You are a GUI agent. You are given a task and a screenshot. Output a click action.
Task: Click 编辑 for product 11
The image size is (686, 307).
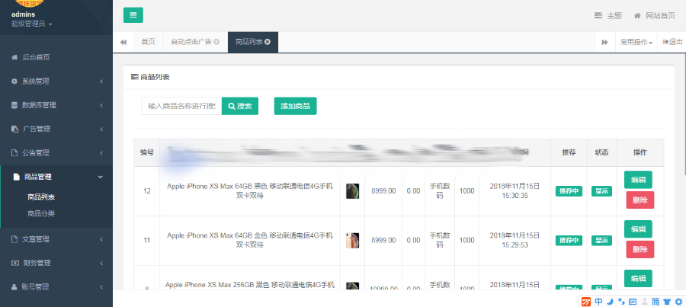tap(638, 229)
